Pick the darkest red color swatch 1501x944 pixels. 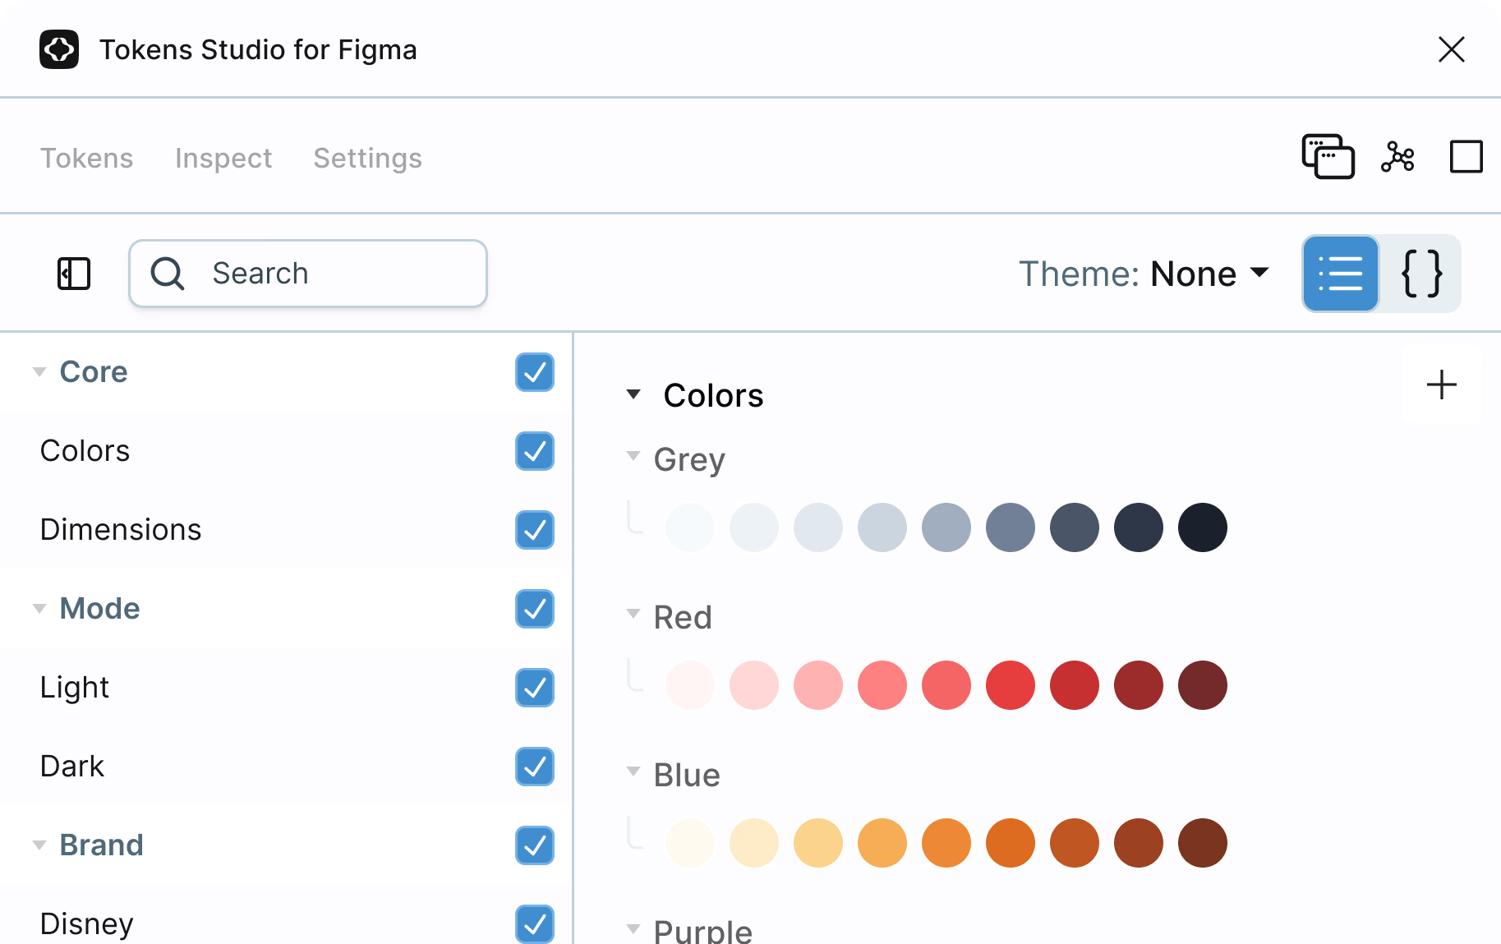pos(1202,685)
